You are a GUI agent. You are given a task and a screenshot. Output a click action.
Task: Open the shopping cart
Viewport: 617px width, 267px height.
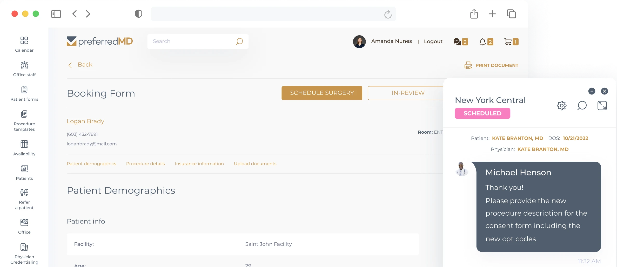click(x=508, y=42)
